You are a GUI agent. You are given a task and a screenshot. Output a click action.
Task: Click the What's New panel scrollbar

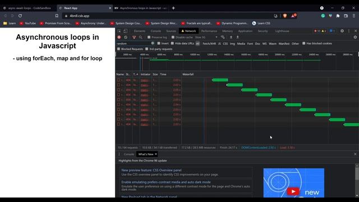(x=357, y=175)
